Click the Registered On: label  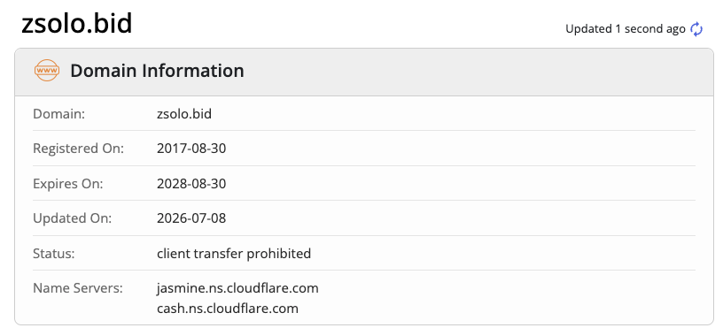click(x=78, y=149)
